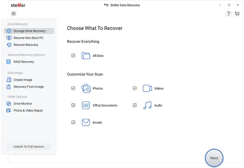Click the Office Documents label
The width and height of the screenshot is (244, 168).
105,105
